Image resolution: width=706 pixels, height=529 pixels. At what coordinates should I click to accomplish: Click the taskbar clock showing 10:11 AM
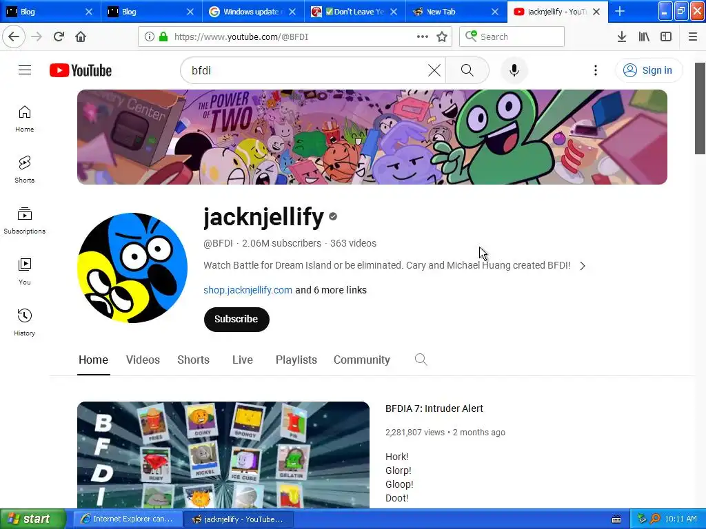pos(680,519)
